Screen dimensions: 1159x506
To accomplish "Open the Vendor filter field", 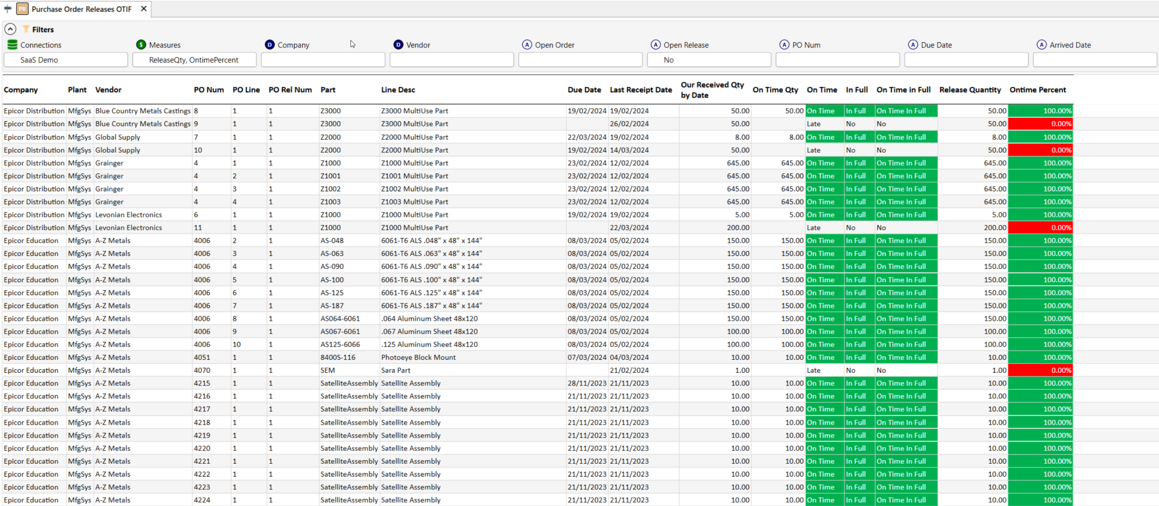I will point(452,60).
